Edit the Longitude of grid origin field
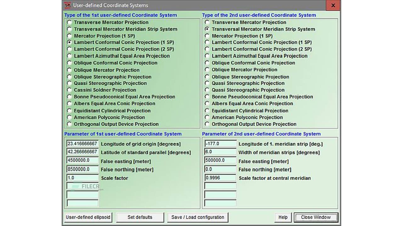Image resolution: width=403 pixels, height=226 pixels. click(x=82, y=144)
